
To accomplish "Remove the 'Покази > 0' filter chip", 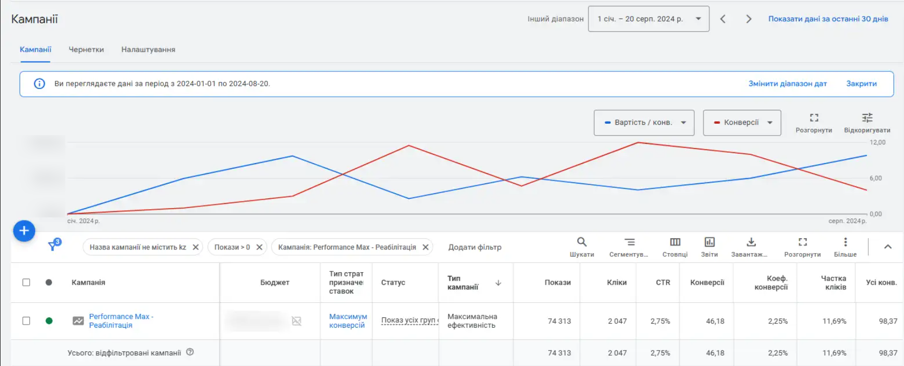I will tap(260, 247).
